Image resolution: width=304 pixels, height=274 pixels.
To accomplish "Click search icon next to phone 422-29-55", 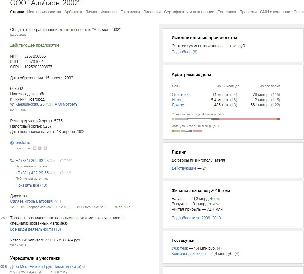I will pos(51,173).
